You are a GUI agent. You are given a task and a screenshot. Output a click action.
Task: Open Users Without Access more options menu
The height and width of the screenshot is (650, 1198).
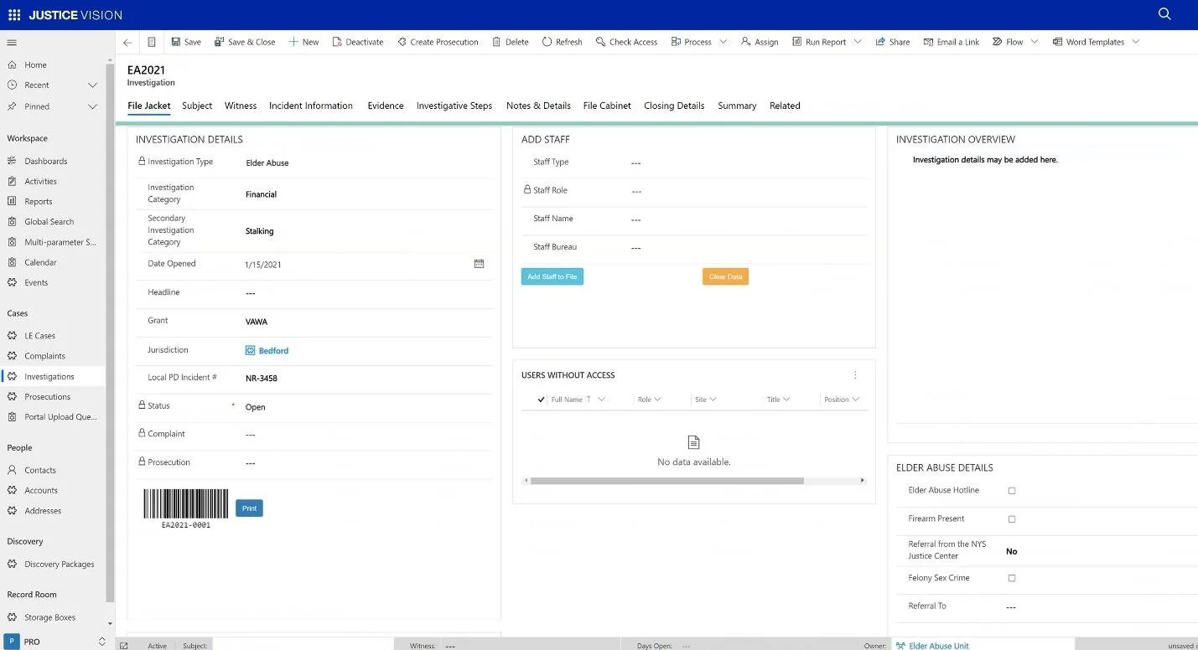tap(855, 375)
